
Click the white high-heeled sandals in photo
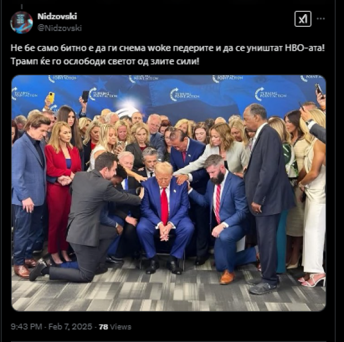pyautogui.click(x=313, y=280)
